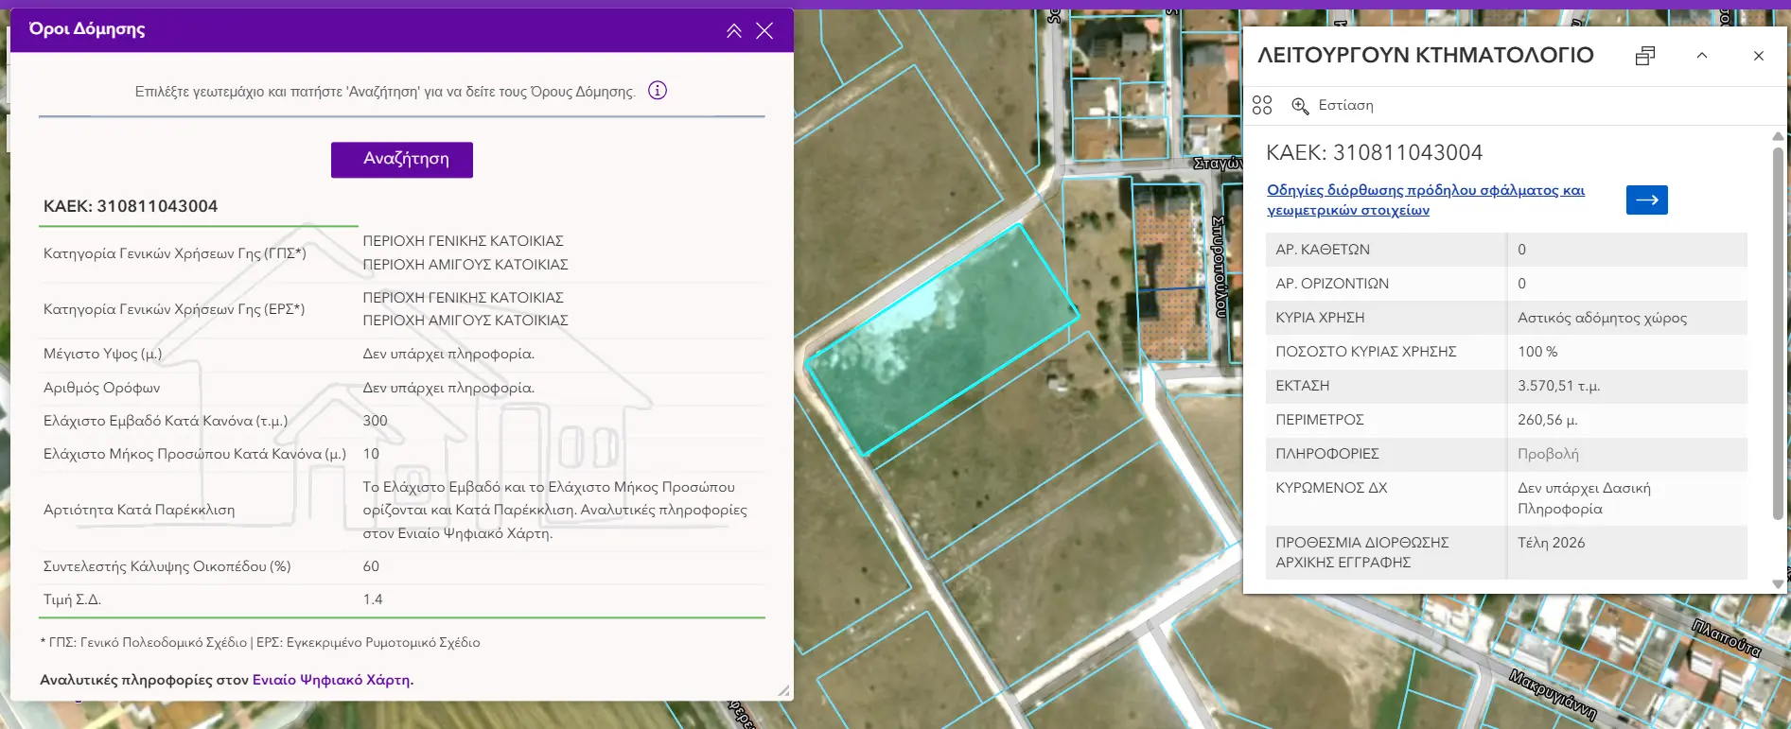Viewport: 1791px width, 729px height.
Task: Click the popup scrollbar down arrow
Action: point(1778,584)
